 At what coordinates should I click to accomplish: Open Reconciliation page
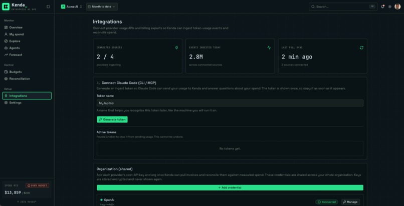[x=27, y=79]
